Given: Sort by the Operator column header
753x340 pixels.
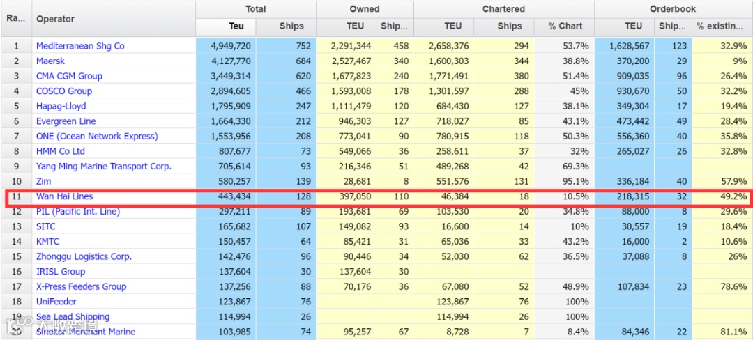Looking at the screenshot, I should [114, 19].
